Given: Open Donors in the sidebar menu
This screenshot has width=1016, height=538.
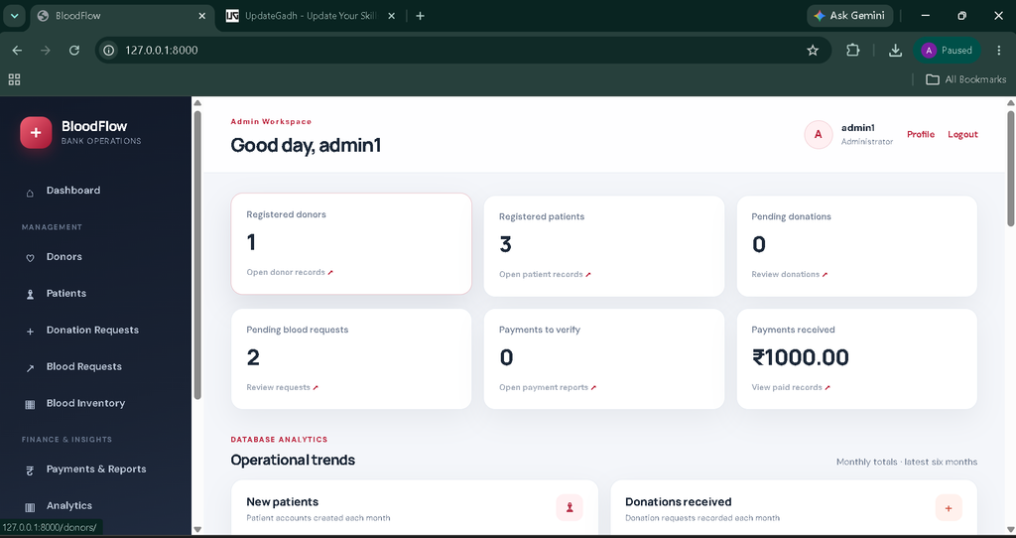Looking at the screenshot, I should pos(64,257).
